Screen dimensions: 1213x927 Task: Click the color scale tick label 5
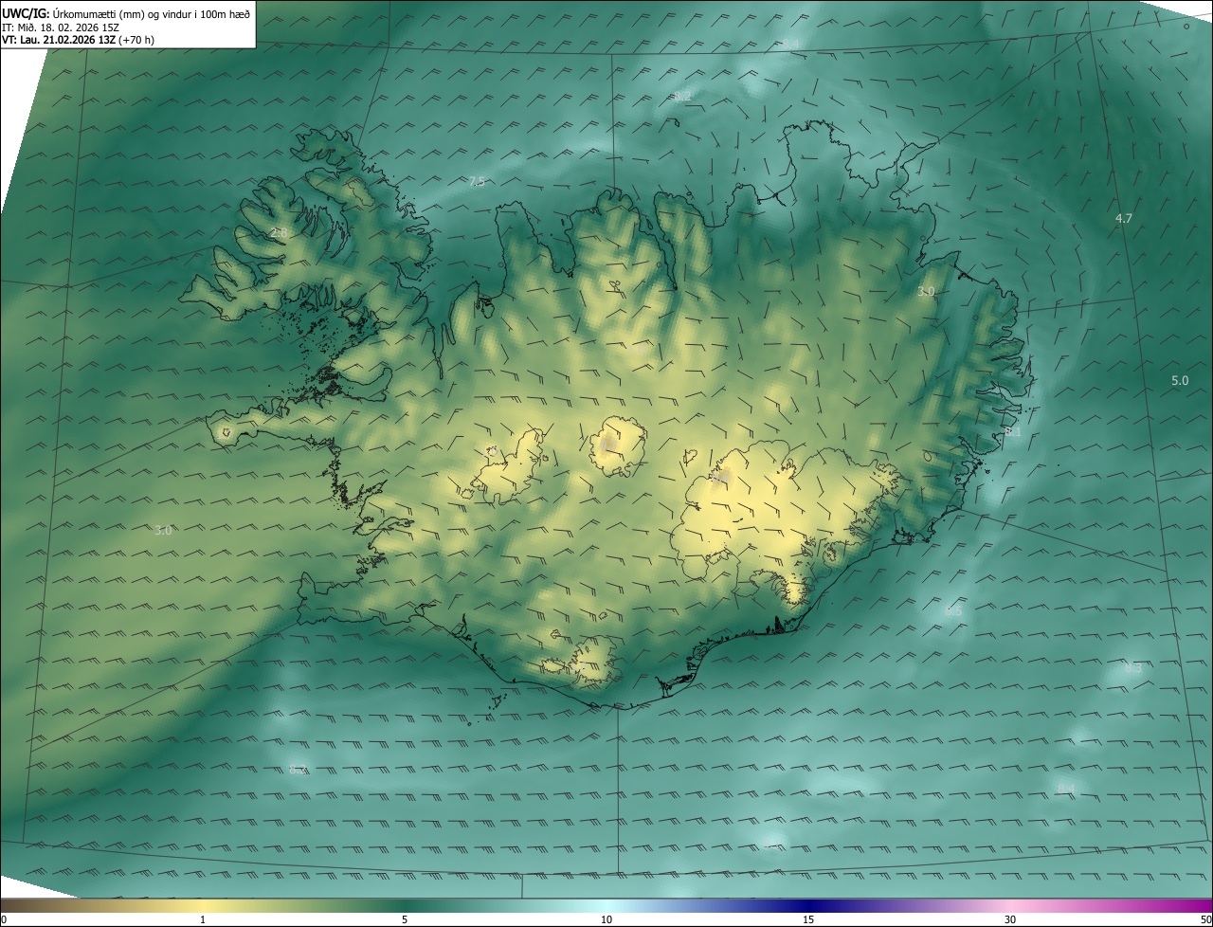(x=405, y=919)
